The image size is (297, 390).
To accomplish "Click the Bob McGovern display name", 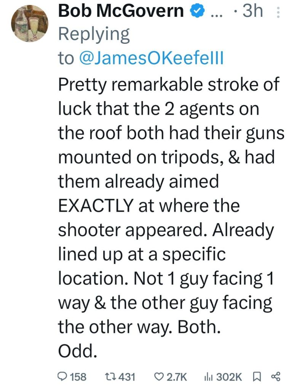I will tap(121, 11).
